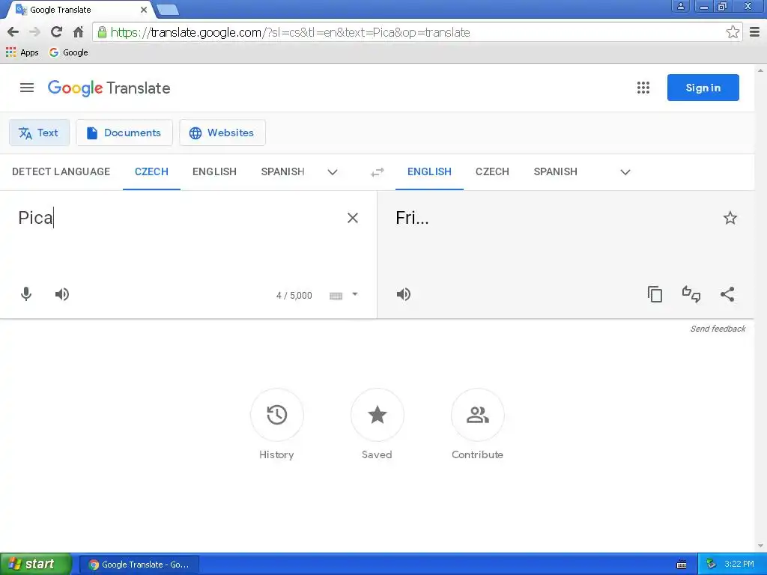This screenshot has height=575, width=767.
Task: Open the Windows Start menu
Action: pyautogui.click(x=36, y=565)
